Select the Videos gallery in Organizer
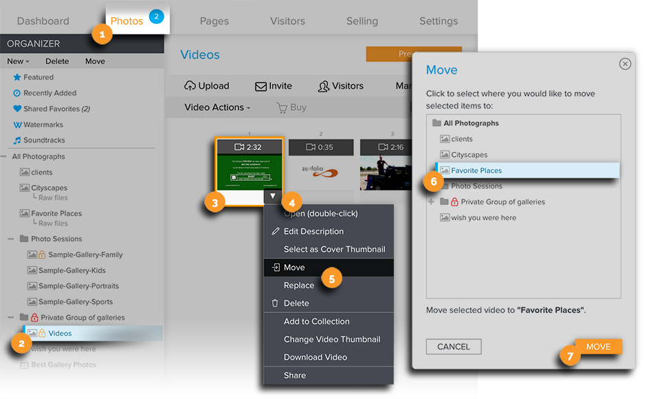This screenshot has height=399, width=653. [93, 333]
